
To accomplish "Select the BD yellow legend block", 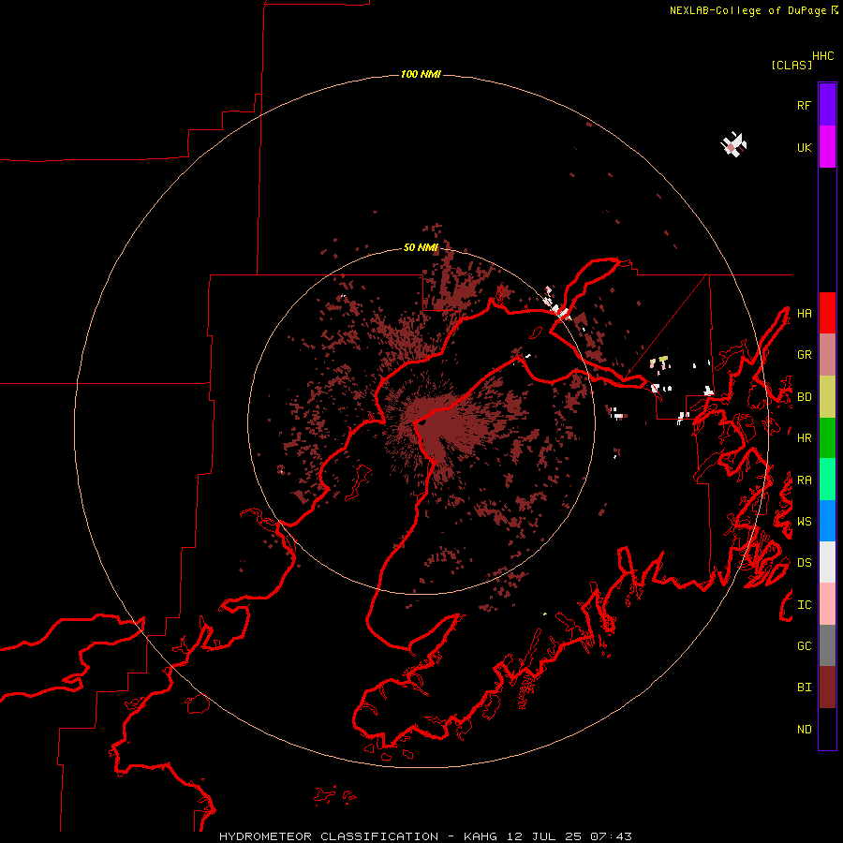I will 827,397.
